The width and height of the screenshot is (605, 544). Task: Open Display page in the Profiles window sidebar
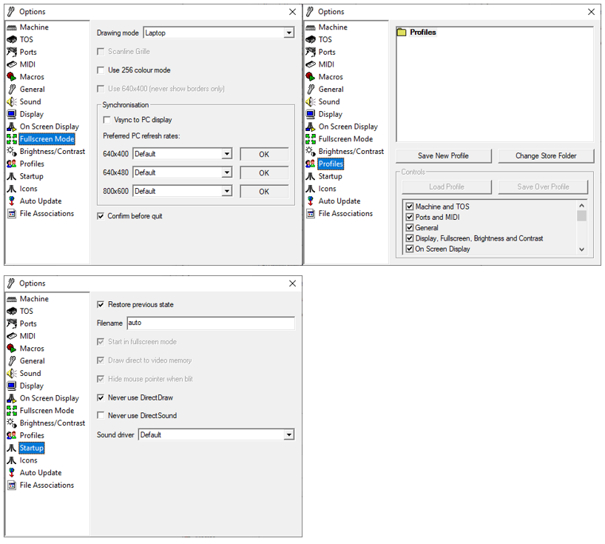[331, 114]
